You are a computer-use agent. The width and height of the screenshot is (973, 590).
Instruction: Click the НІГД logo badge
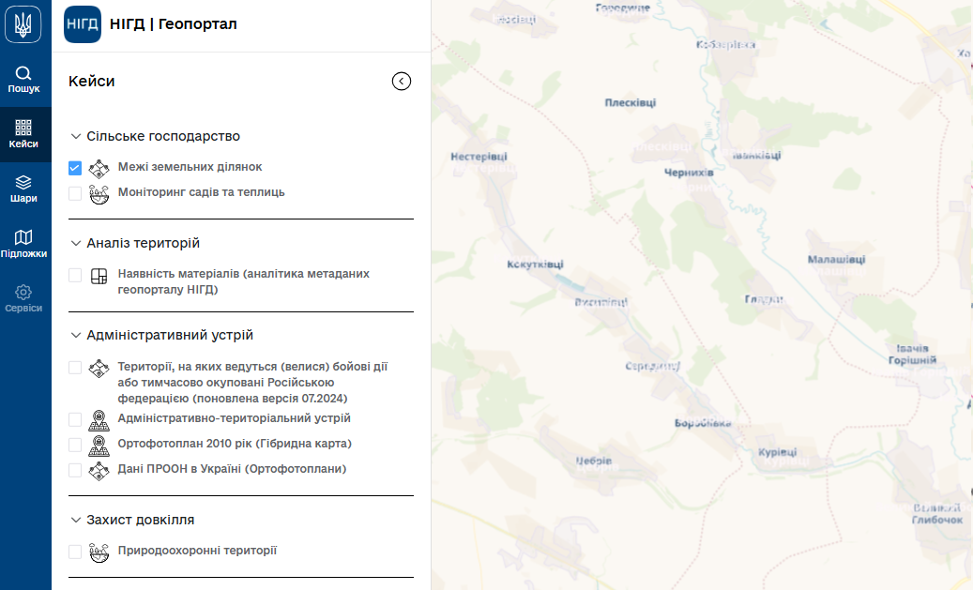83,24
